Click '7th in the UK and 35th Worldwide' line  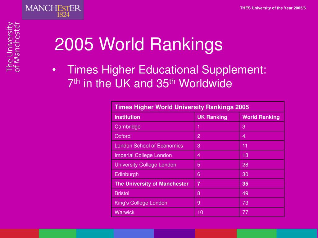pos(150,83)
